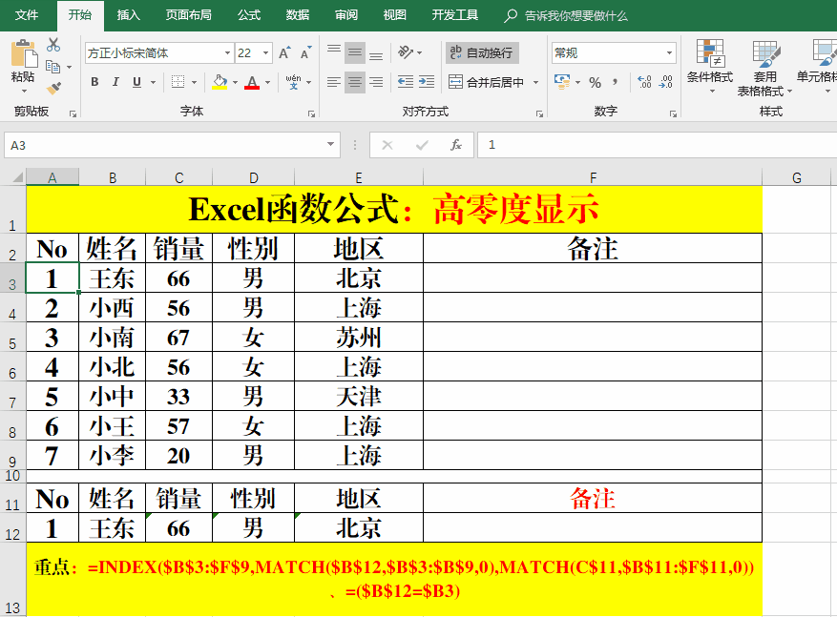Image resolution: width=837 pixels, height=617 pixels.
Task: Click in the formula bar
Action: tap(657, 145)
